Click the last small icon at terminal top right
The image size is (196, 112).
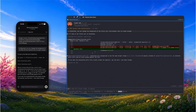click(183, 20)
